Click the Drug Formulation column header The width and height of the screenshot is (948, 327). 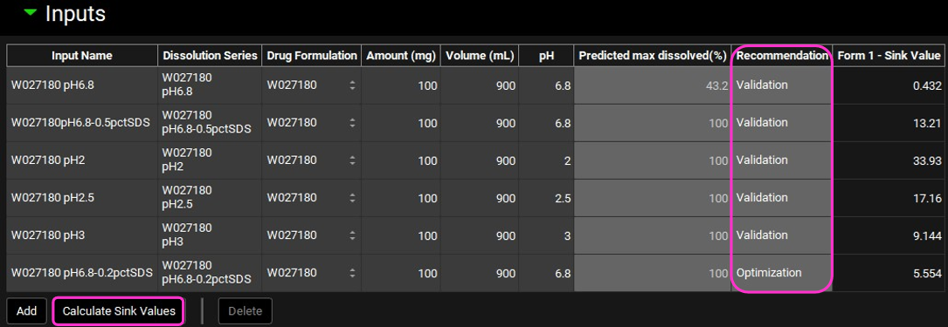click(312, 56)
